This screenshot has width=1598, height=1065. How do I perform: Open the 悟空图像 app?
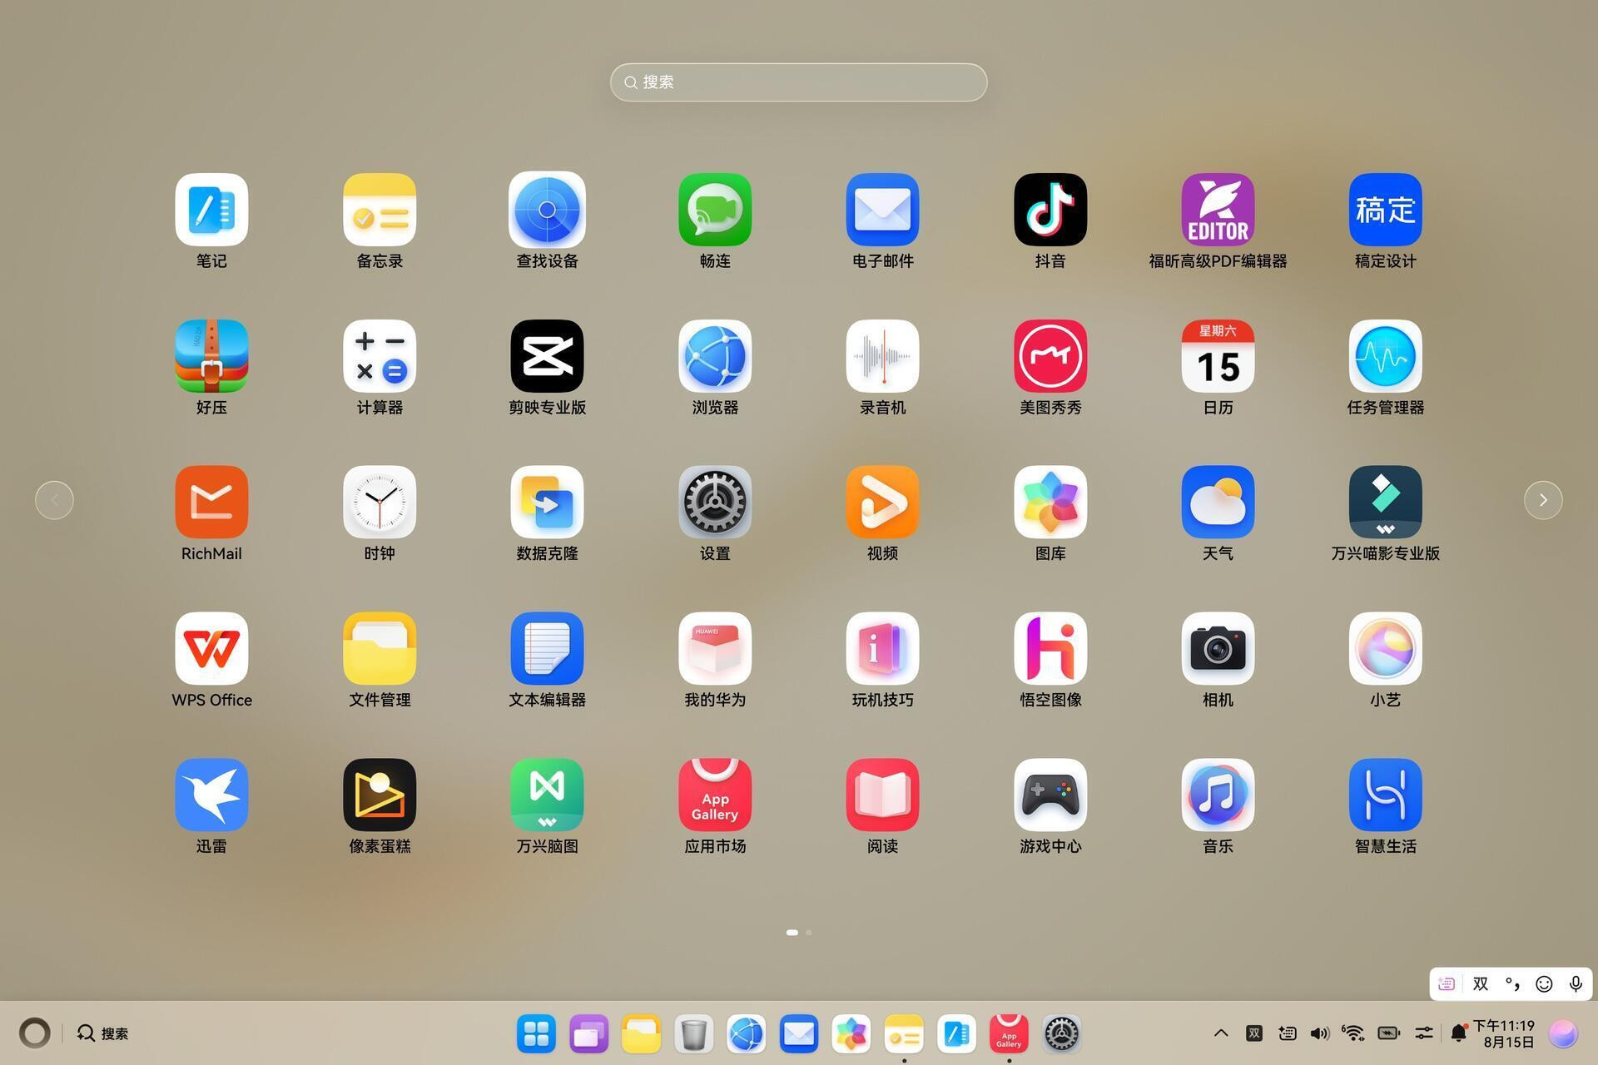1050,648
